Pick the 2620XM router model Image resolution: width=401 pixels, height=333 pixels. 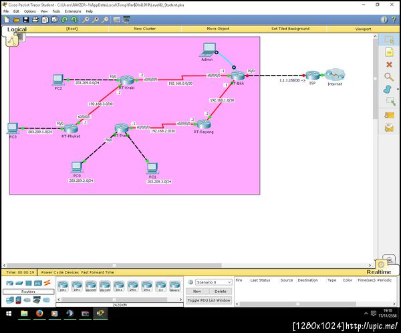coord(91,286)
